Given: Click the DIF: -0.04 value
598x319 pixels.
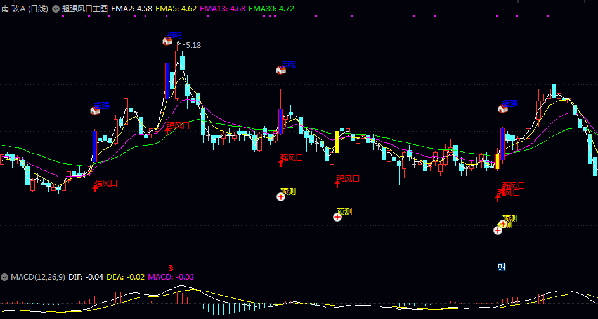Looking at the screenshot, I should tap(86, 277).
